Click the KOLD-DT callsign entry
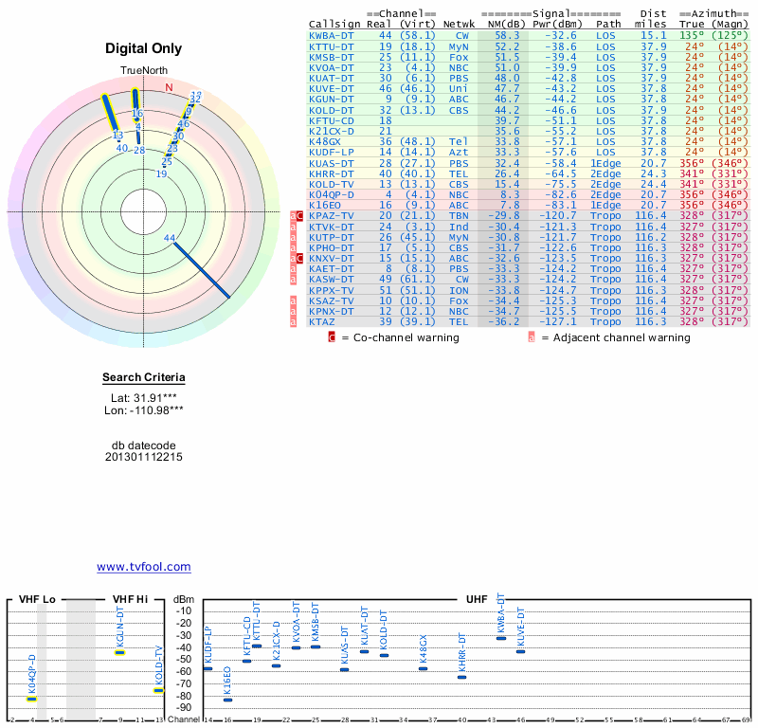Screen dimensions: 758x728 (x=331, y=110)
